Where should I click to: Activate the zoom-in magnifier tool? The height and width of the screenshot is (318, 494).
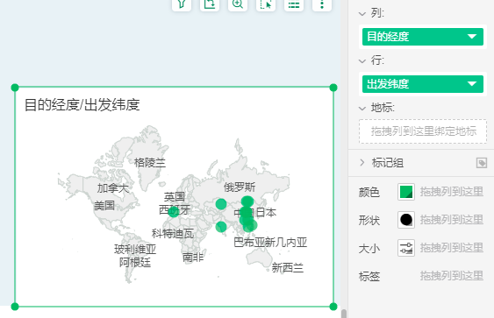[238, 4]
